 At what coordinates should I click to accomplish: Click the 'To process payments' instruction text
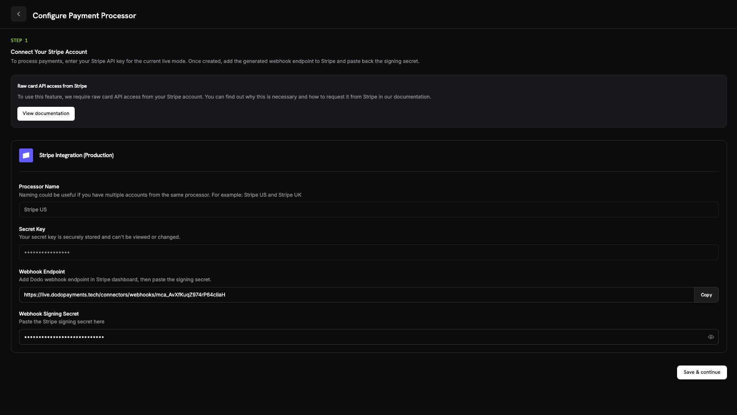pos(215,61)
